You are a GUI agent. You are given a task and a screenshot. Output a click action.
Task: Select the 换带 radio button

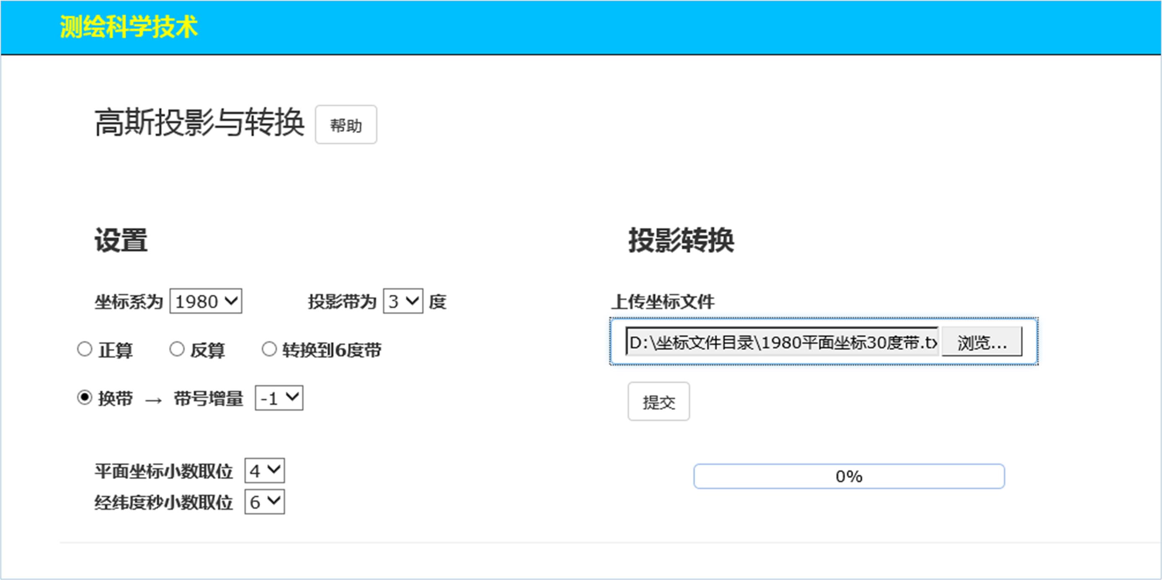(x=85, y=398)
